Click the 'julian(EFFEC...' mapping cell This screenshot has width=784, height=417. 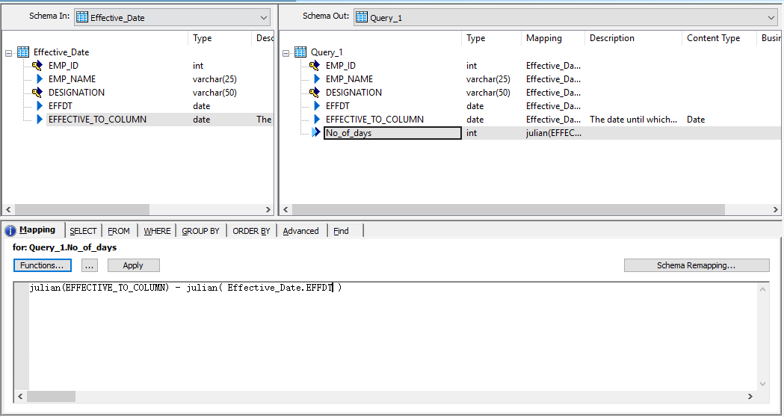(x=554, y=133)
